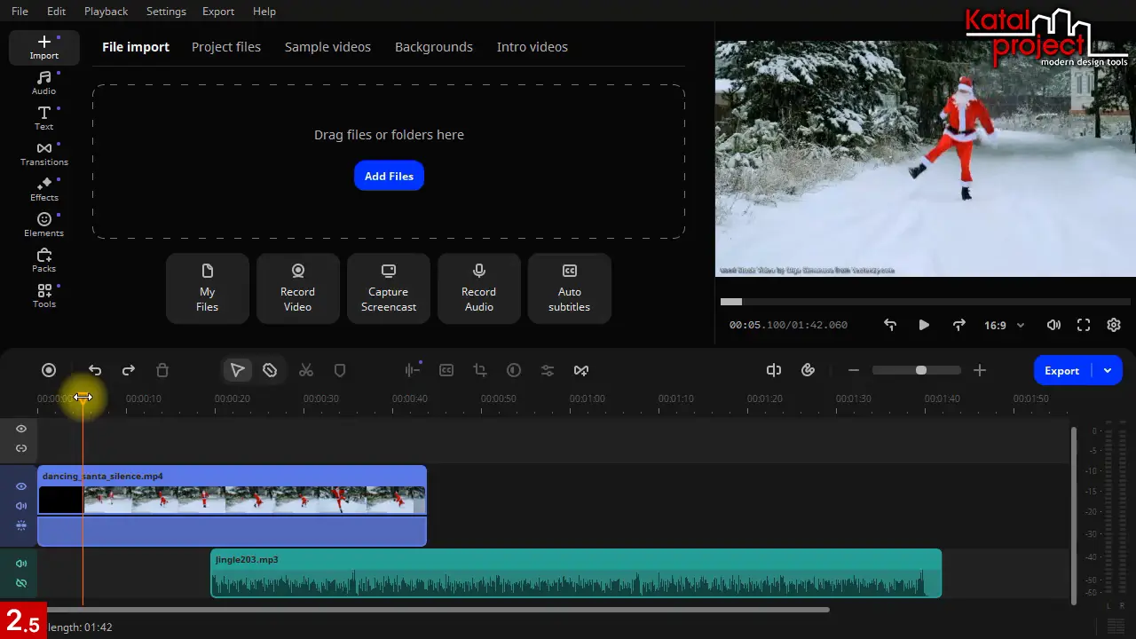Select the blade cut tool

(270, 370)
